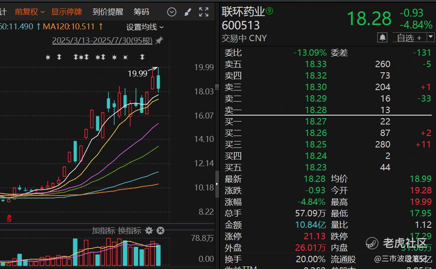The width and height of the screenshot is (436, 269).
Task: Click the red S marker on chart
Action: (x=9, y=218)
